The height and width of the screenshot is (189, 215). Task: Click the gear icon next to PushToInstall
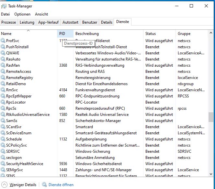point(3,47)
